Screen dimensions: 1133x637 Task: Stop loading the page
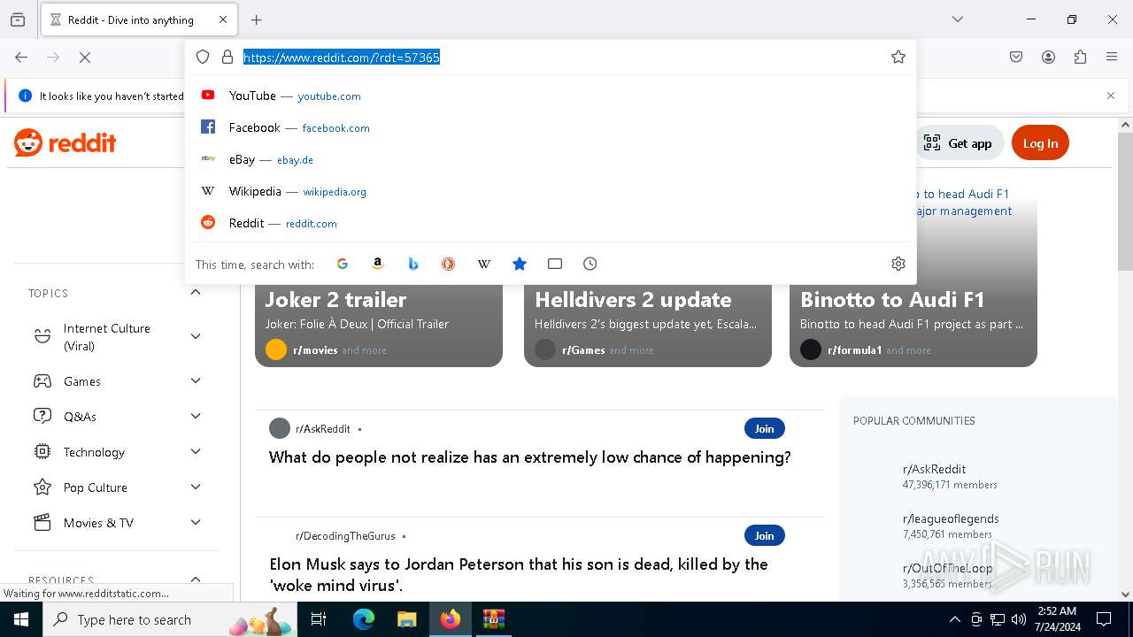(x=85, y=57)
